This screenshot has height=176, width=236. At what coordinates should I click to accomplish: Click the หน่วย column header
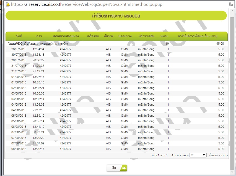[164, 36]
